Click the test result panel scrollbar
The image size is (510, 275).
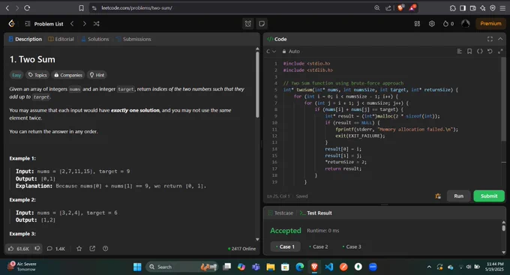pos(503,228)
